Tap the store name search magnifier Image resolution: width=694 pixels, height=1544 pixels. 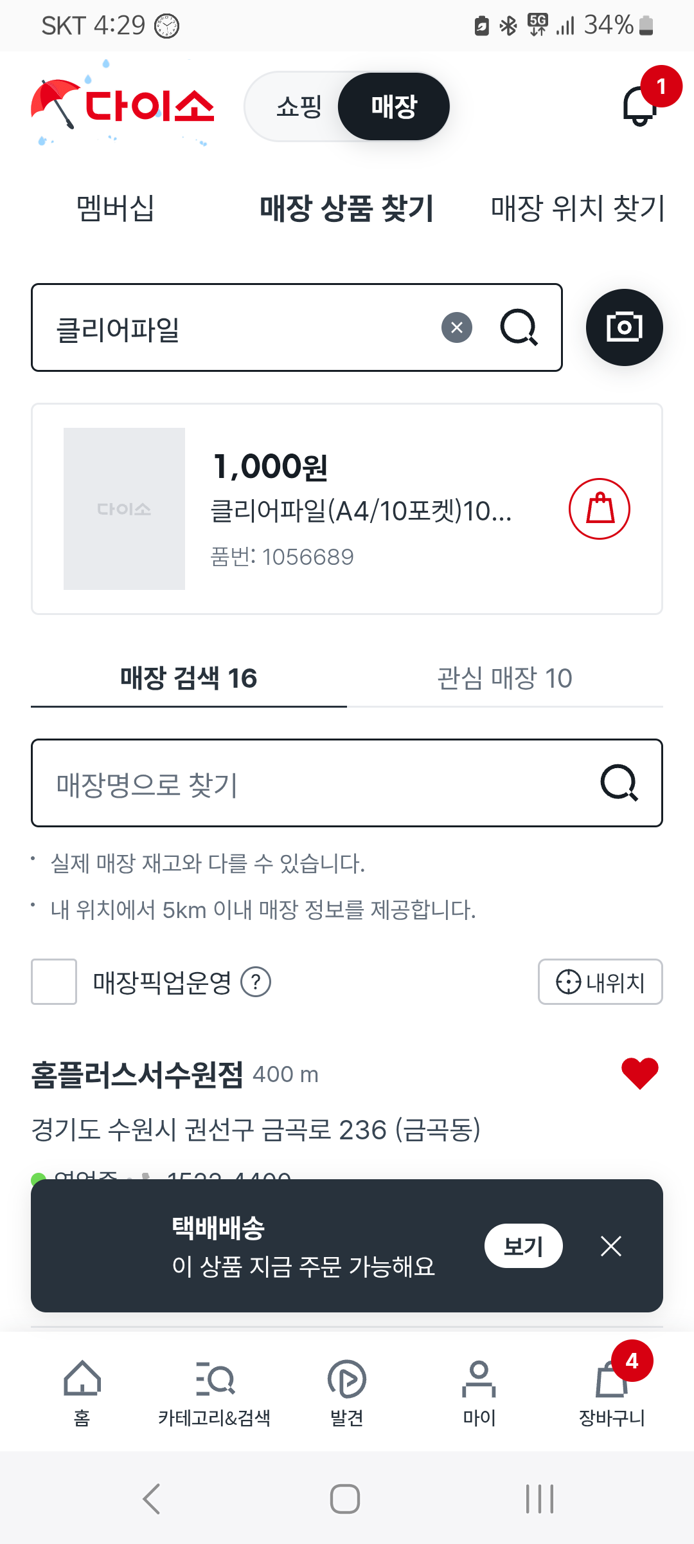click(619, 783)
